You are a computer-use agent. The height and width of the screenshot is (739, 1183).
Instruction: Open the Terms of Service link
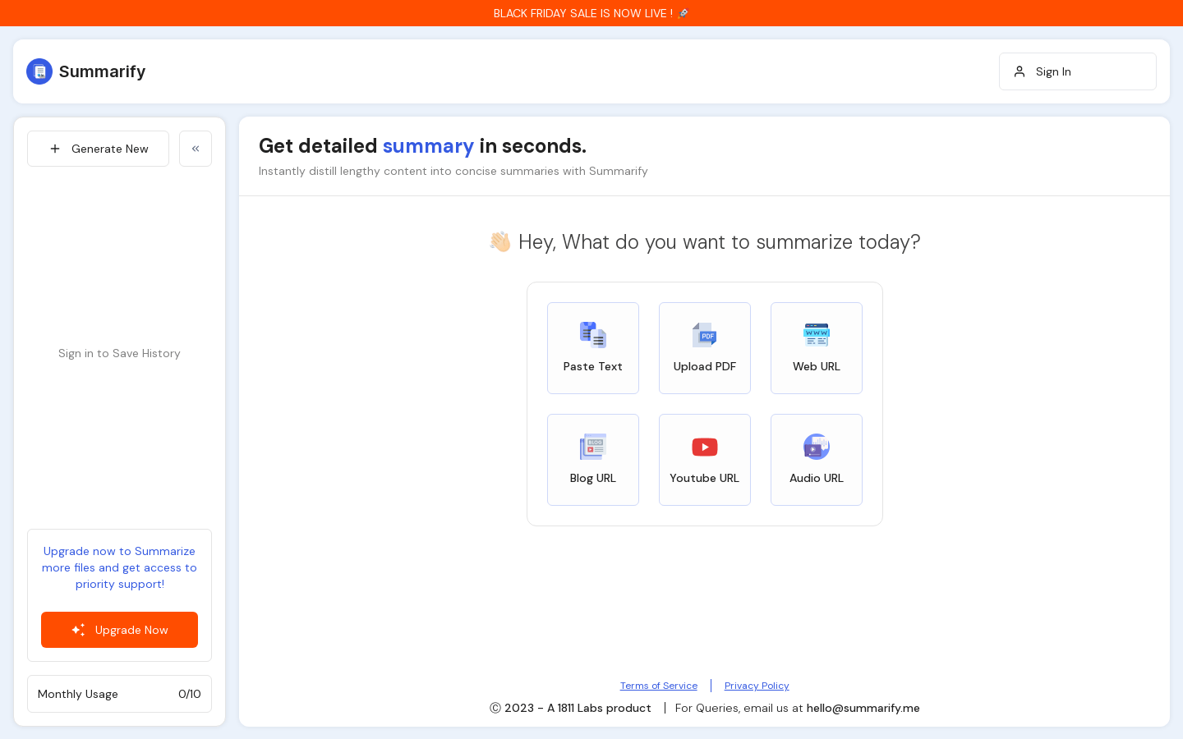coord(659,686)
